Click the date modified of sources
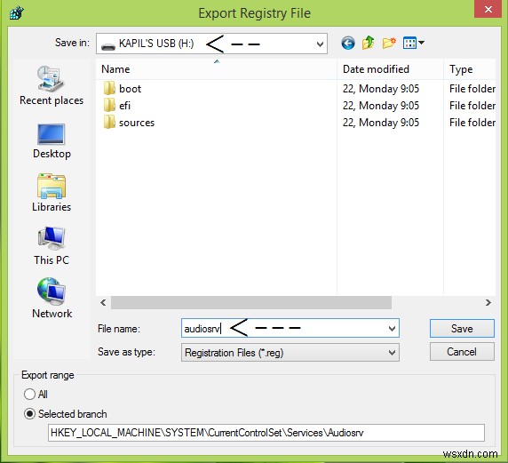The width and height of the screenshot is (508, 463). (381, 123)
